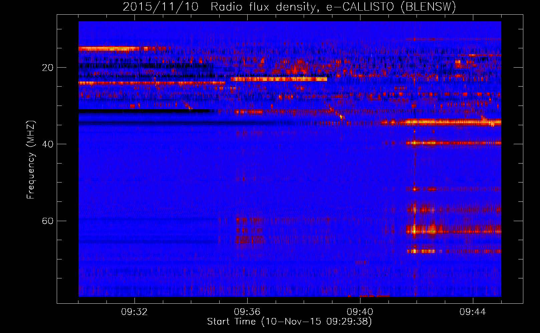Click the x-axis time label '09:44'
Screen dimensions: 540x333
pos(473,312)
